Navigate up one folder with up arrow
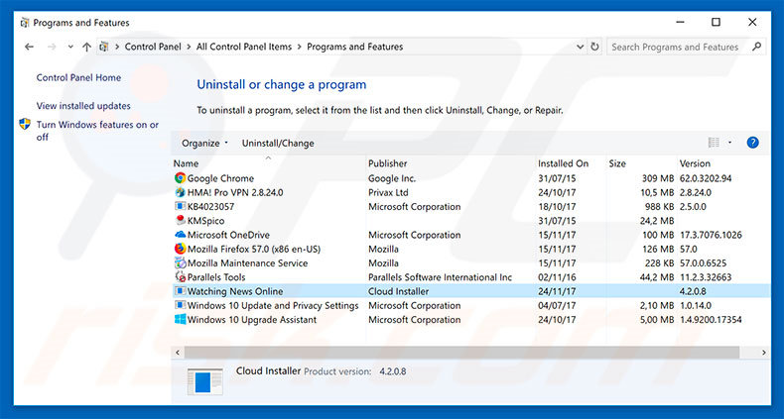The image size is (784, 419). pyautogui.click(x=87, y=47)
